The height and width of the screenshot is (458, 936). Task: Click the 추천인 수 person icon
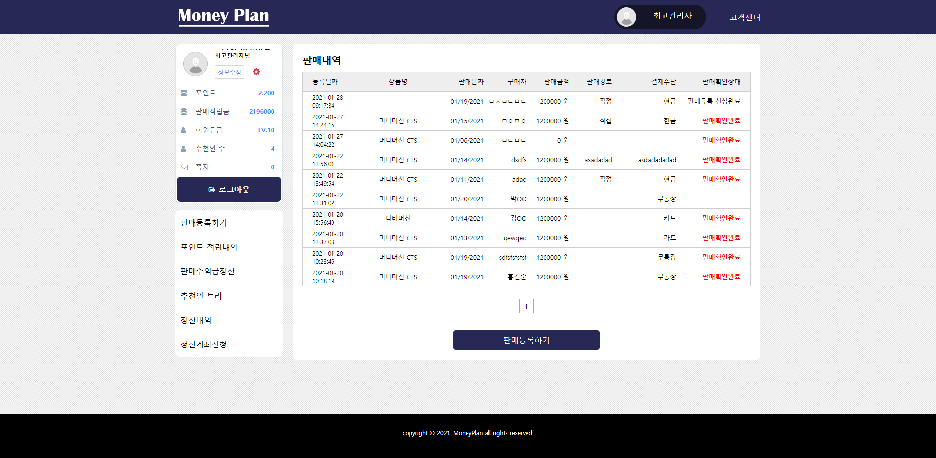click(184, 149)
